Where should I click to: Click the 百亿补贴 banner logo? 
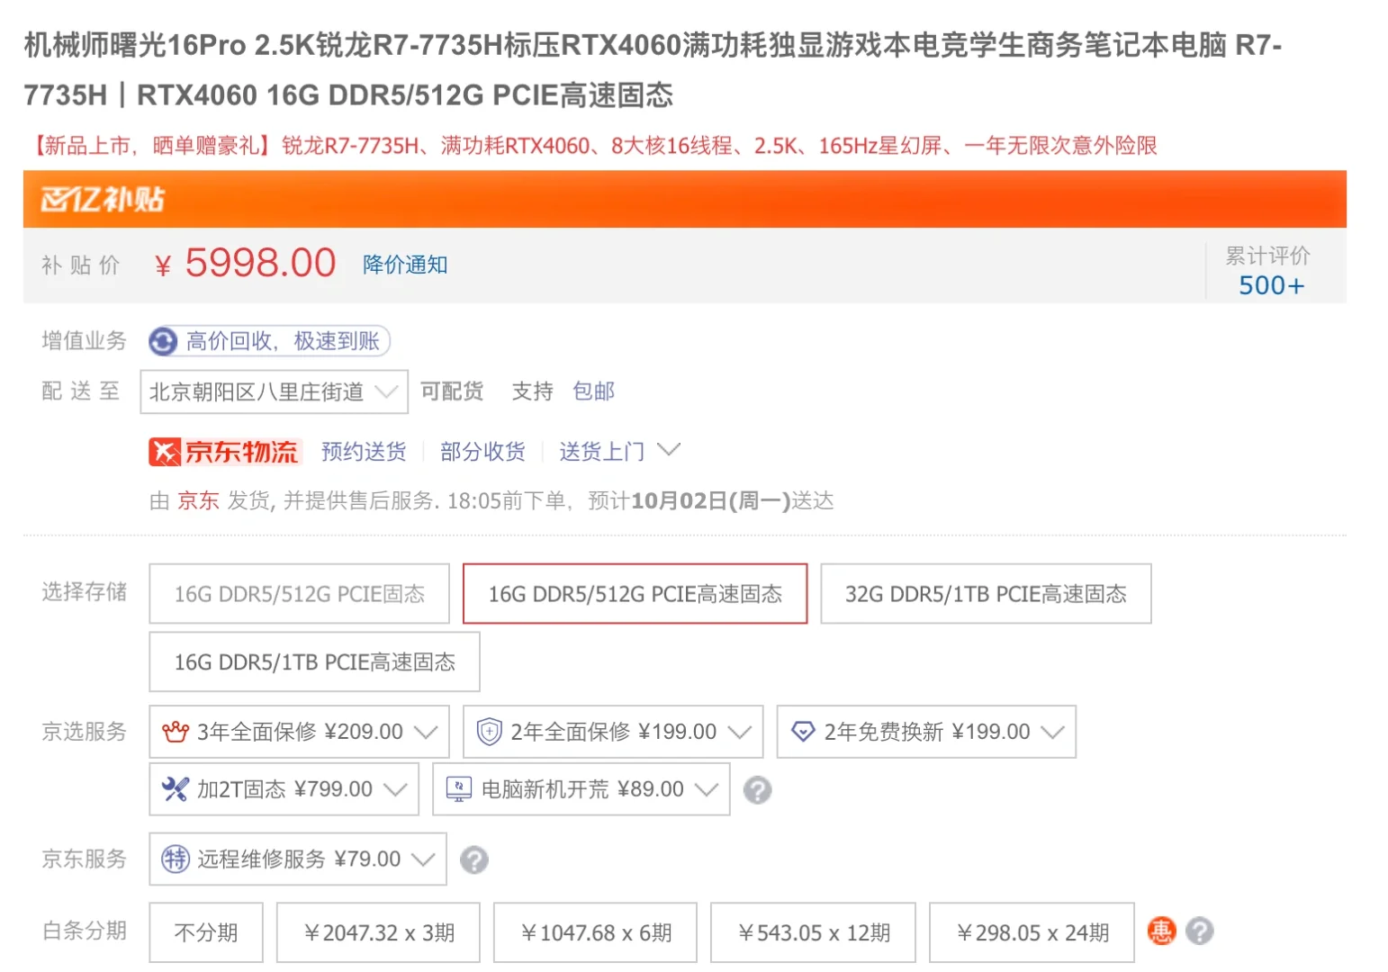coord(103,199)
